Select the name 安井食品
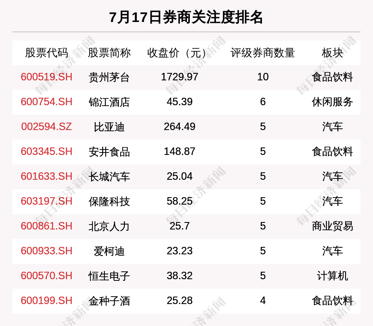Image resolution: width=373 pixels, height=326 pixels. coord(109,152)
